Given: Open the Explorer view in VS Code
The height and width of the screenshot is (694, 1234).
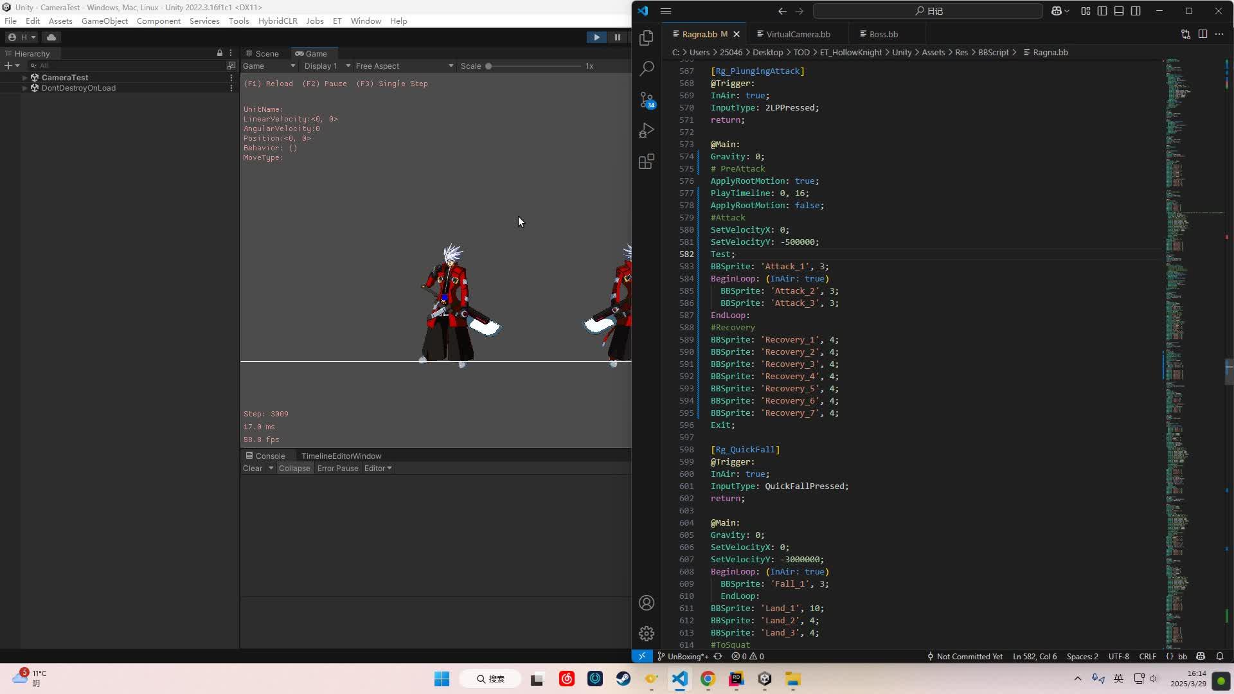Looking at the screenshot, I should (x=647, y=38).
